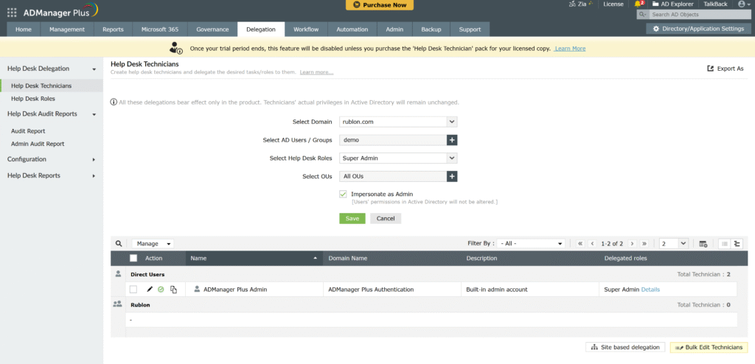Click the Cancel button
The image size is (755, 364).
[386, 219]
